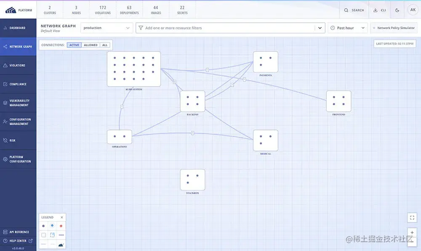Click the Last Updated timestamp label

click(395, 44)
